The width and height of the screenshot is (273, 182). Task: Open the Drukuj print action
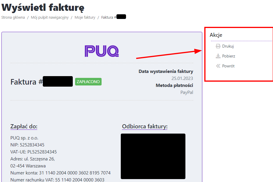pos(228,46)
